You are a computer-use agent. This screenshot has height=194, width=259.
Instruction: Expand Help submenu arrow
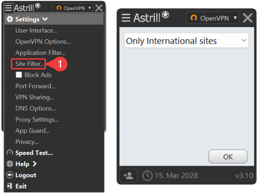tap(34, 164)
